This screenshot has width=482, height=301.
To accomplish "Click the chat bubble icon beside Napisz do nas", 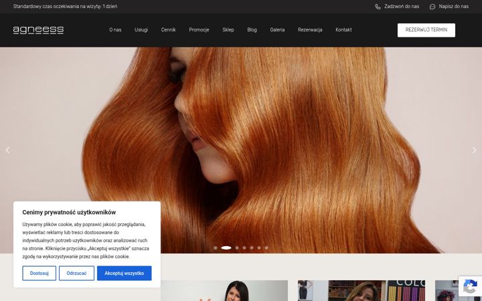I will 432,7.
